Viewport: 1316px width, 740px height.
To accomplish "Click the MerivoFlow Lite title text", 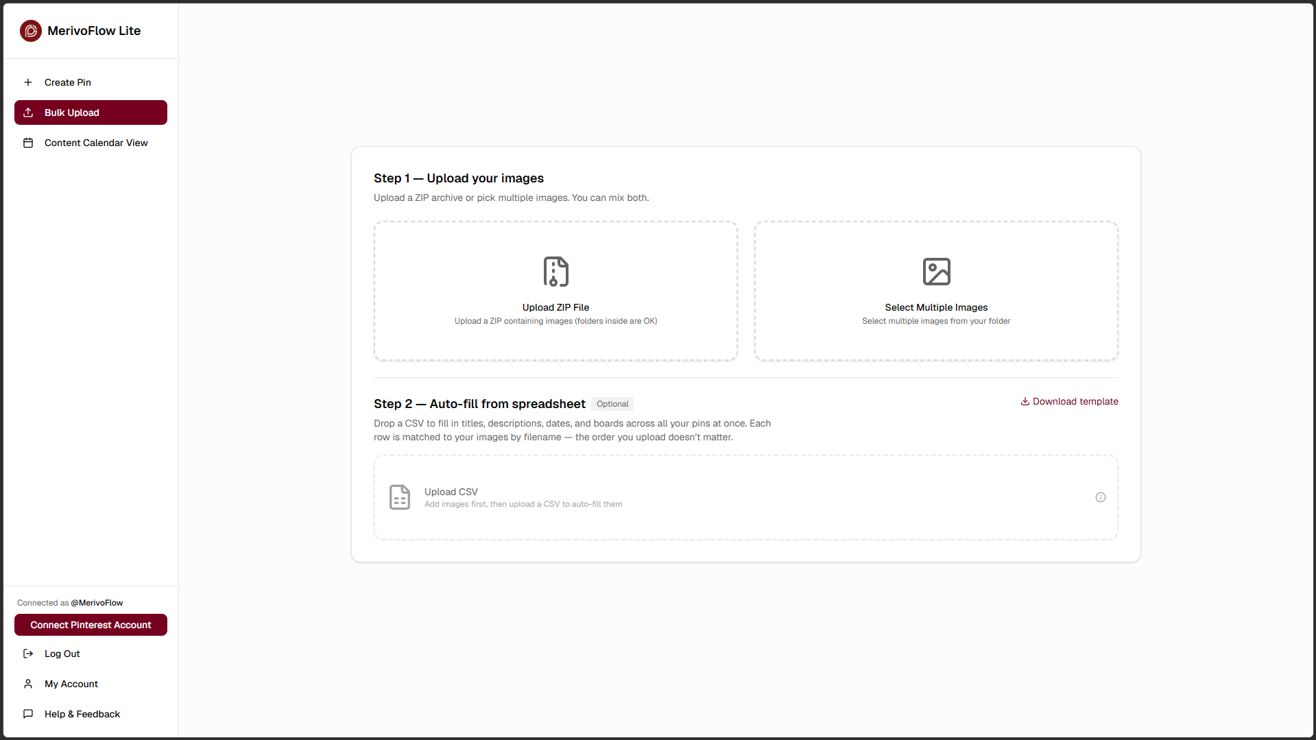I will click(94, 31).
